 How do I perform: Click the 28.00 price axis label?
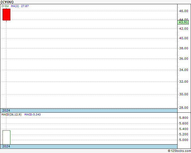(x=184, y=108)
